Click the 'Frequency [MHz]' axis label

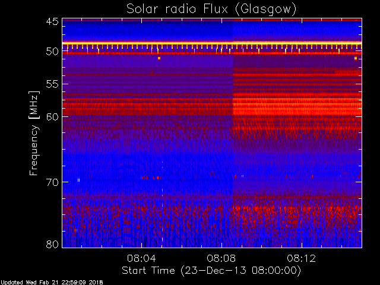(x=34, y=133)
